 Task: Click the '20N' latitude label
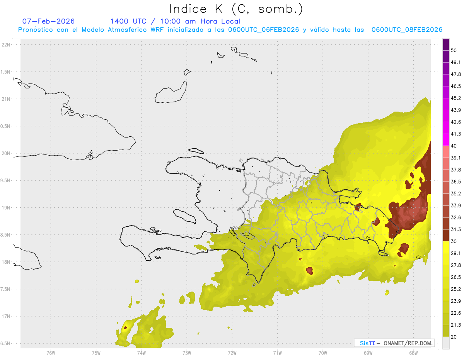tap(7, 153)
